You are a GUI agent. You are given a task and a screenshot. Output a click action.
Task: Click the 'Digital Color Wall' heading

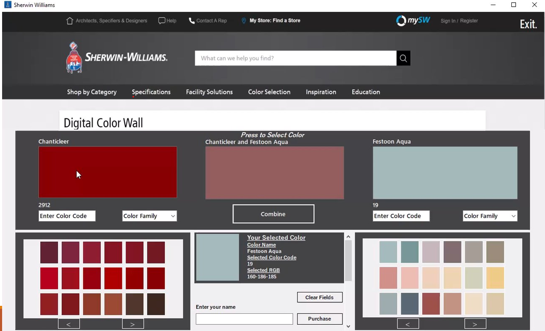pos(103,123)
